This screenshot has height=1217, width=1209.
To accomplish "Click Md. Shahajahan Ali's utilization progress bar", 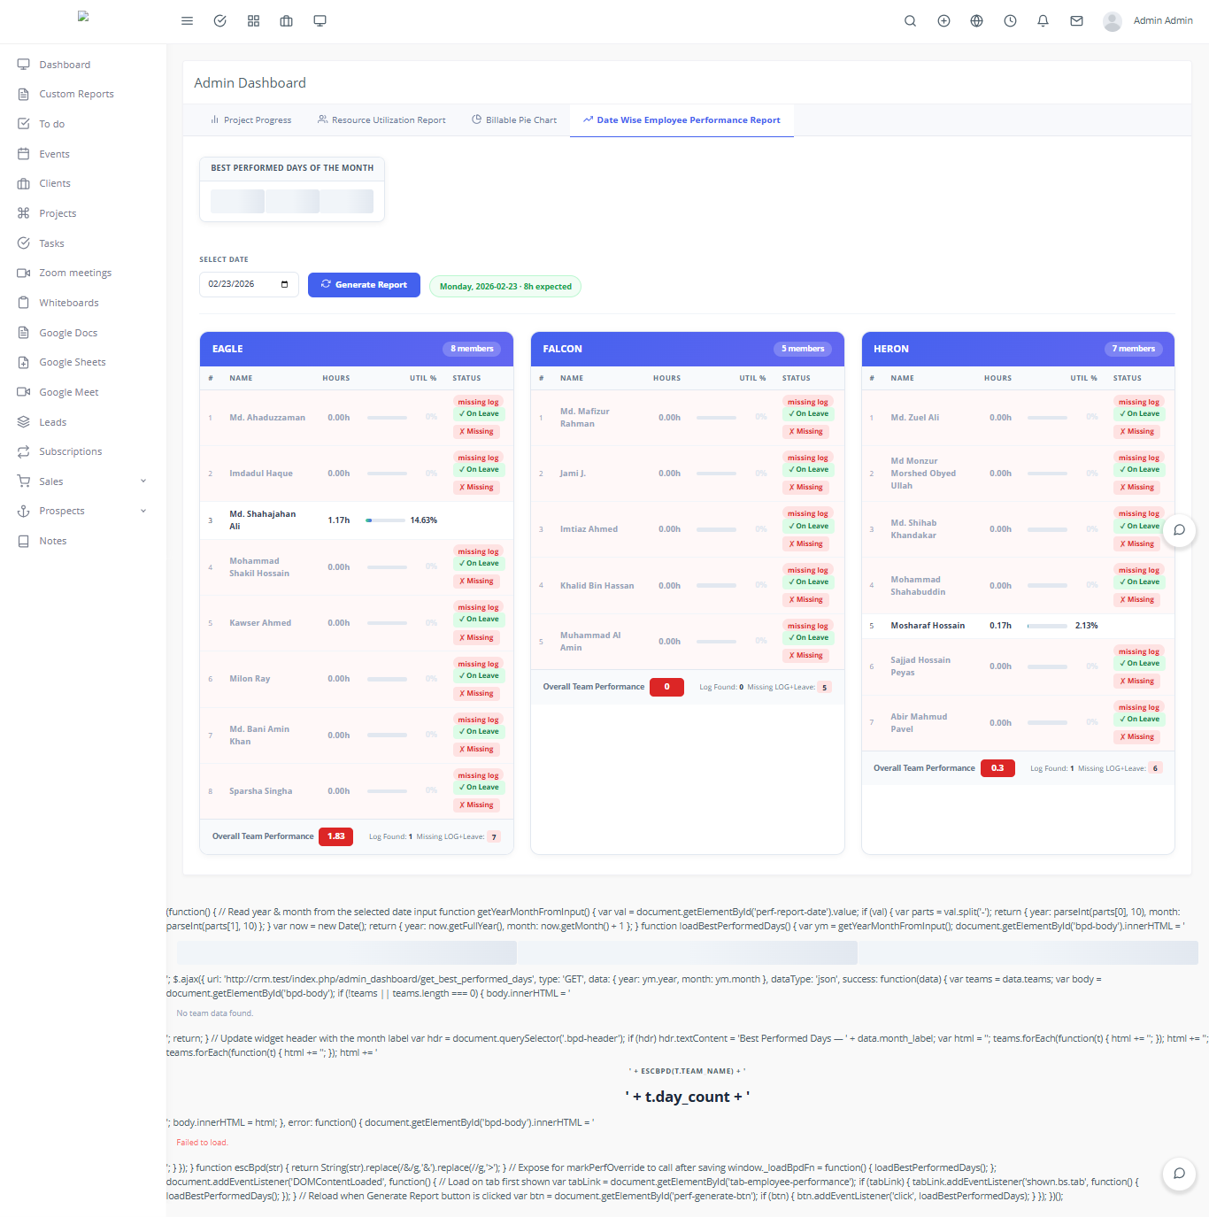I will click(387, 520).
